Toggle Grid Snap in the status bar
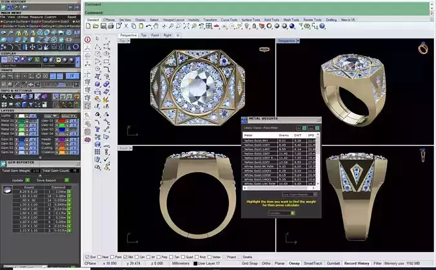This screenshot has height=270, width=436. (250, 264)
